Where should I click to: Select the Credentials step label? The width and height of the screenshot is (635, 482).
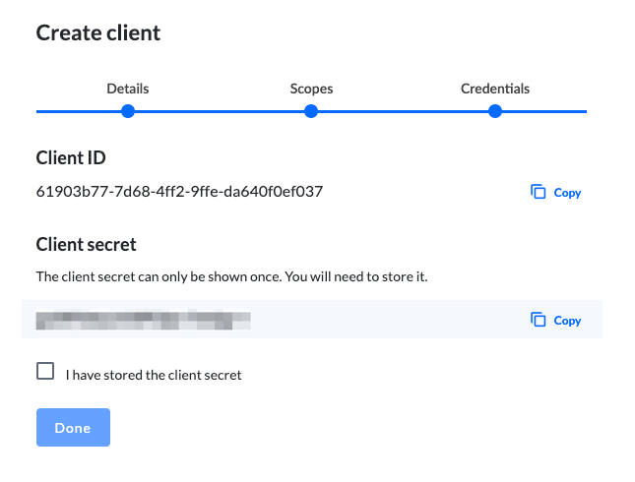[495, 89]
